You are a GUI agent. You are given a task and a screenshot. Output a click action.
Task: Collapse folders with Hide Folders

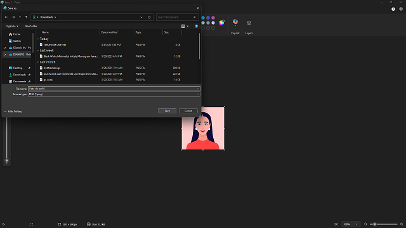tap(13, 111)
